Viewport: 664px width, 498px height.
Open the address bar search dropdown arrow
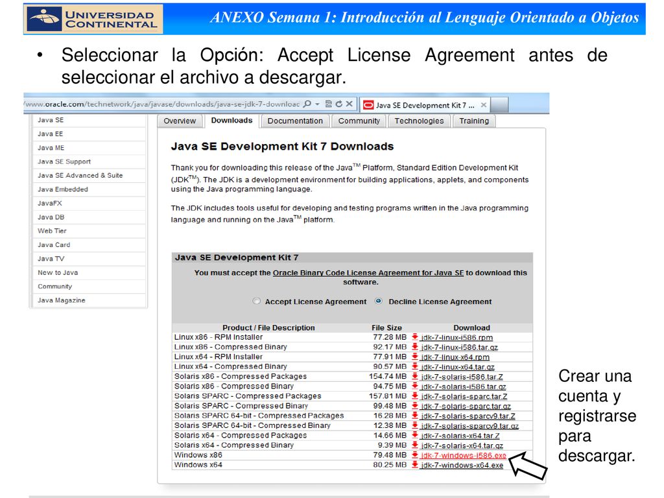(317, 104)
